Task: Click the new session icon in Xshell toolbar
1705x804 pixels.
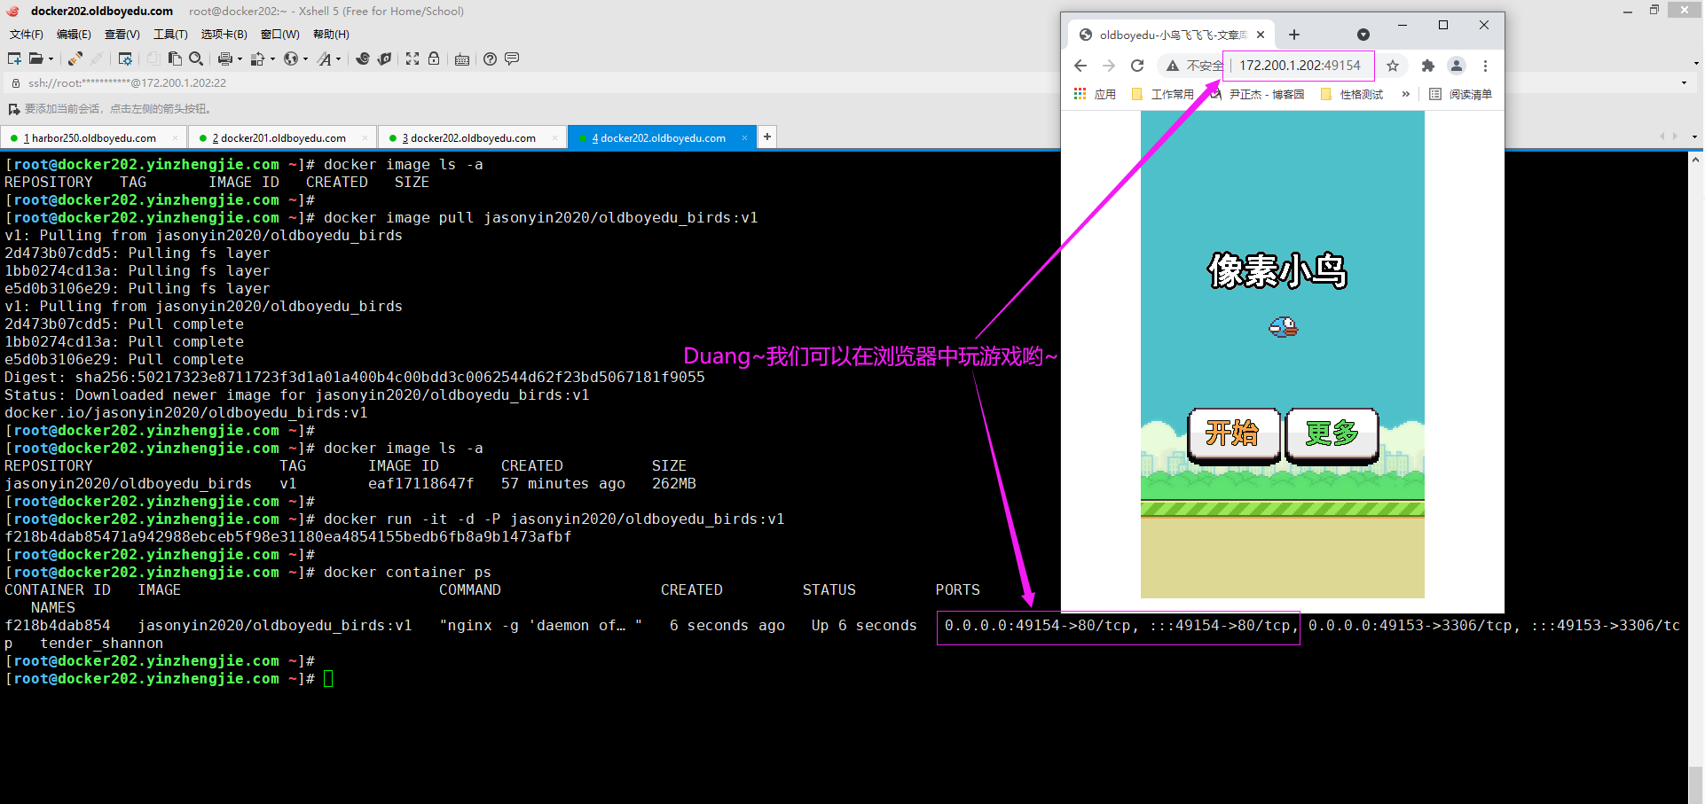Action: [14, 59]
